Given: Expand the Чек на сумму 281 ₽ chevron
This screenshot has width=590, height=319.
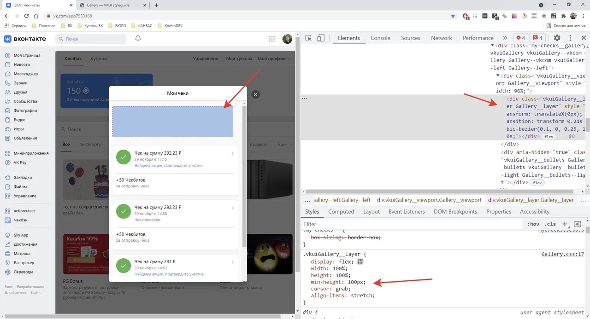Looking at the screenshot, I should pyautogui.click(x=232, y=262).
